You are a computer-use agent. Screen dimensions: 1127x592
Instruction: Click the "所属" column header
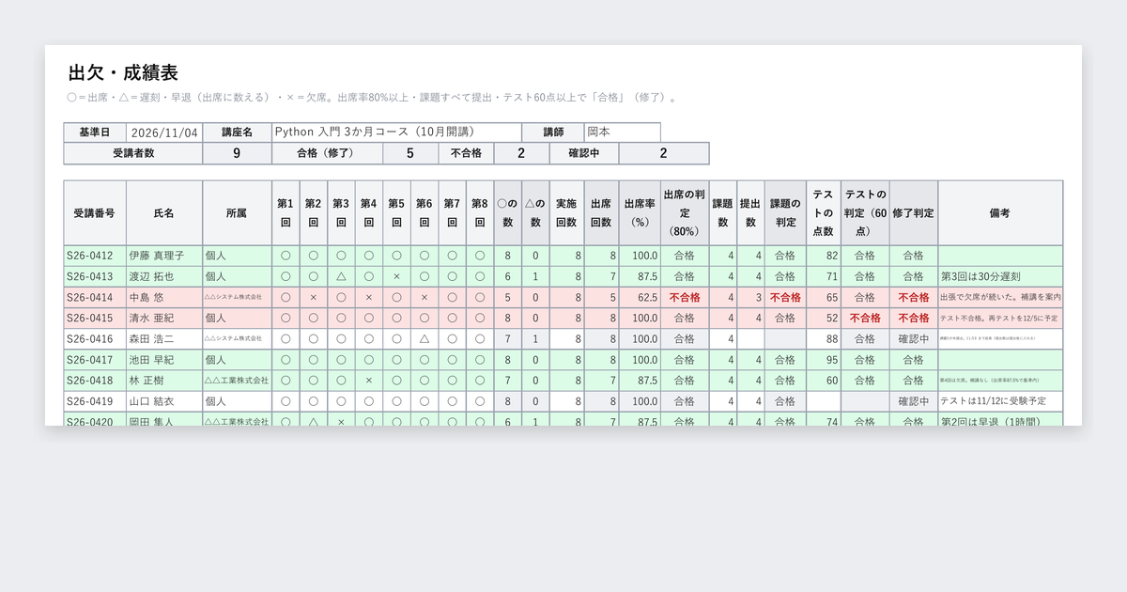tap(237, 213)
